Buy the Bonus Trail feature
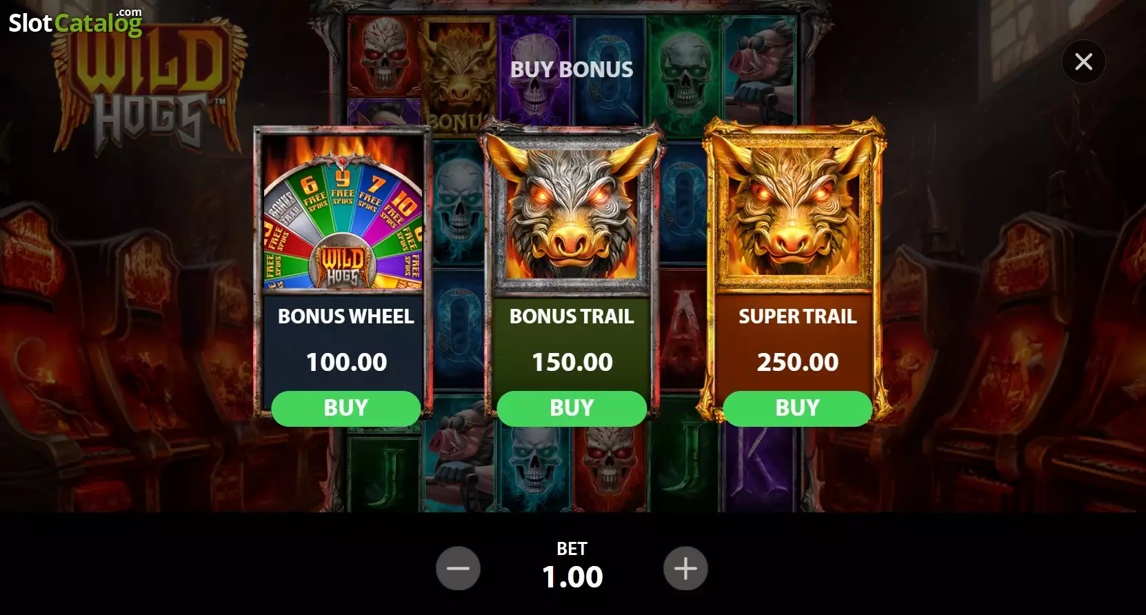 (572, 408)
